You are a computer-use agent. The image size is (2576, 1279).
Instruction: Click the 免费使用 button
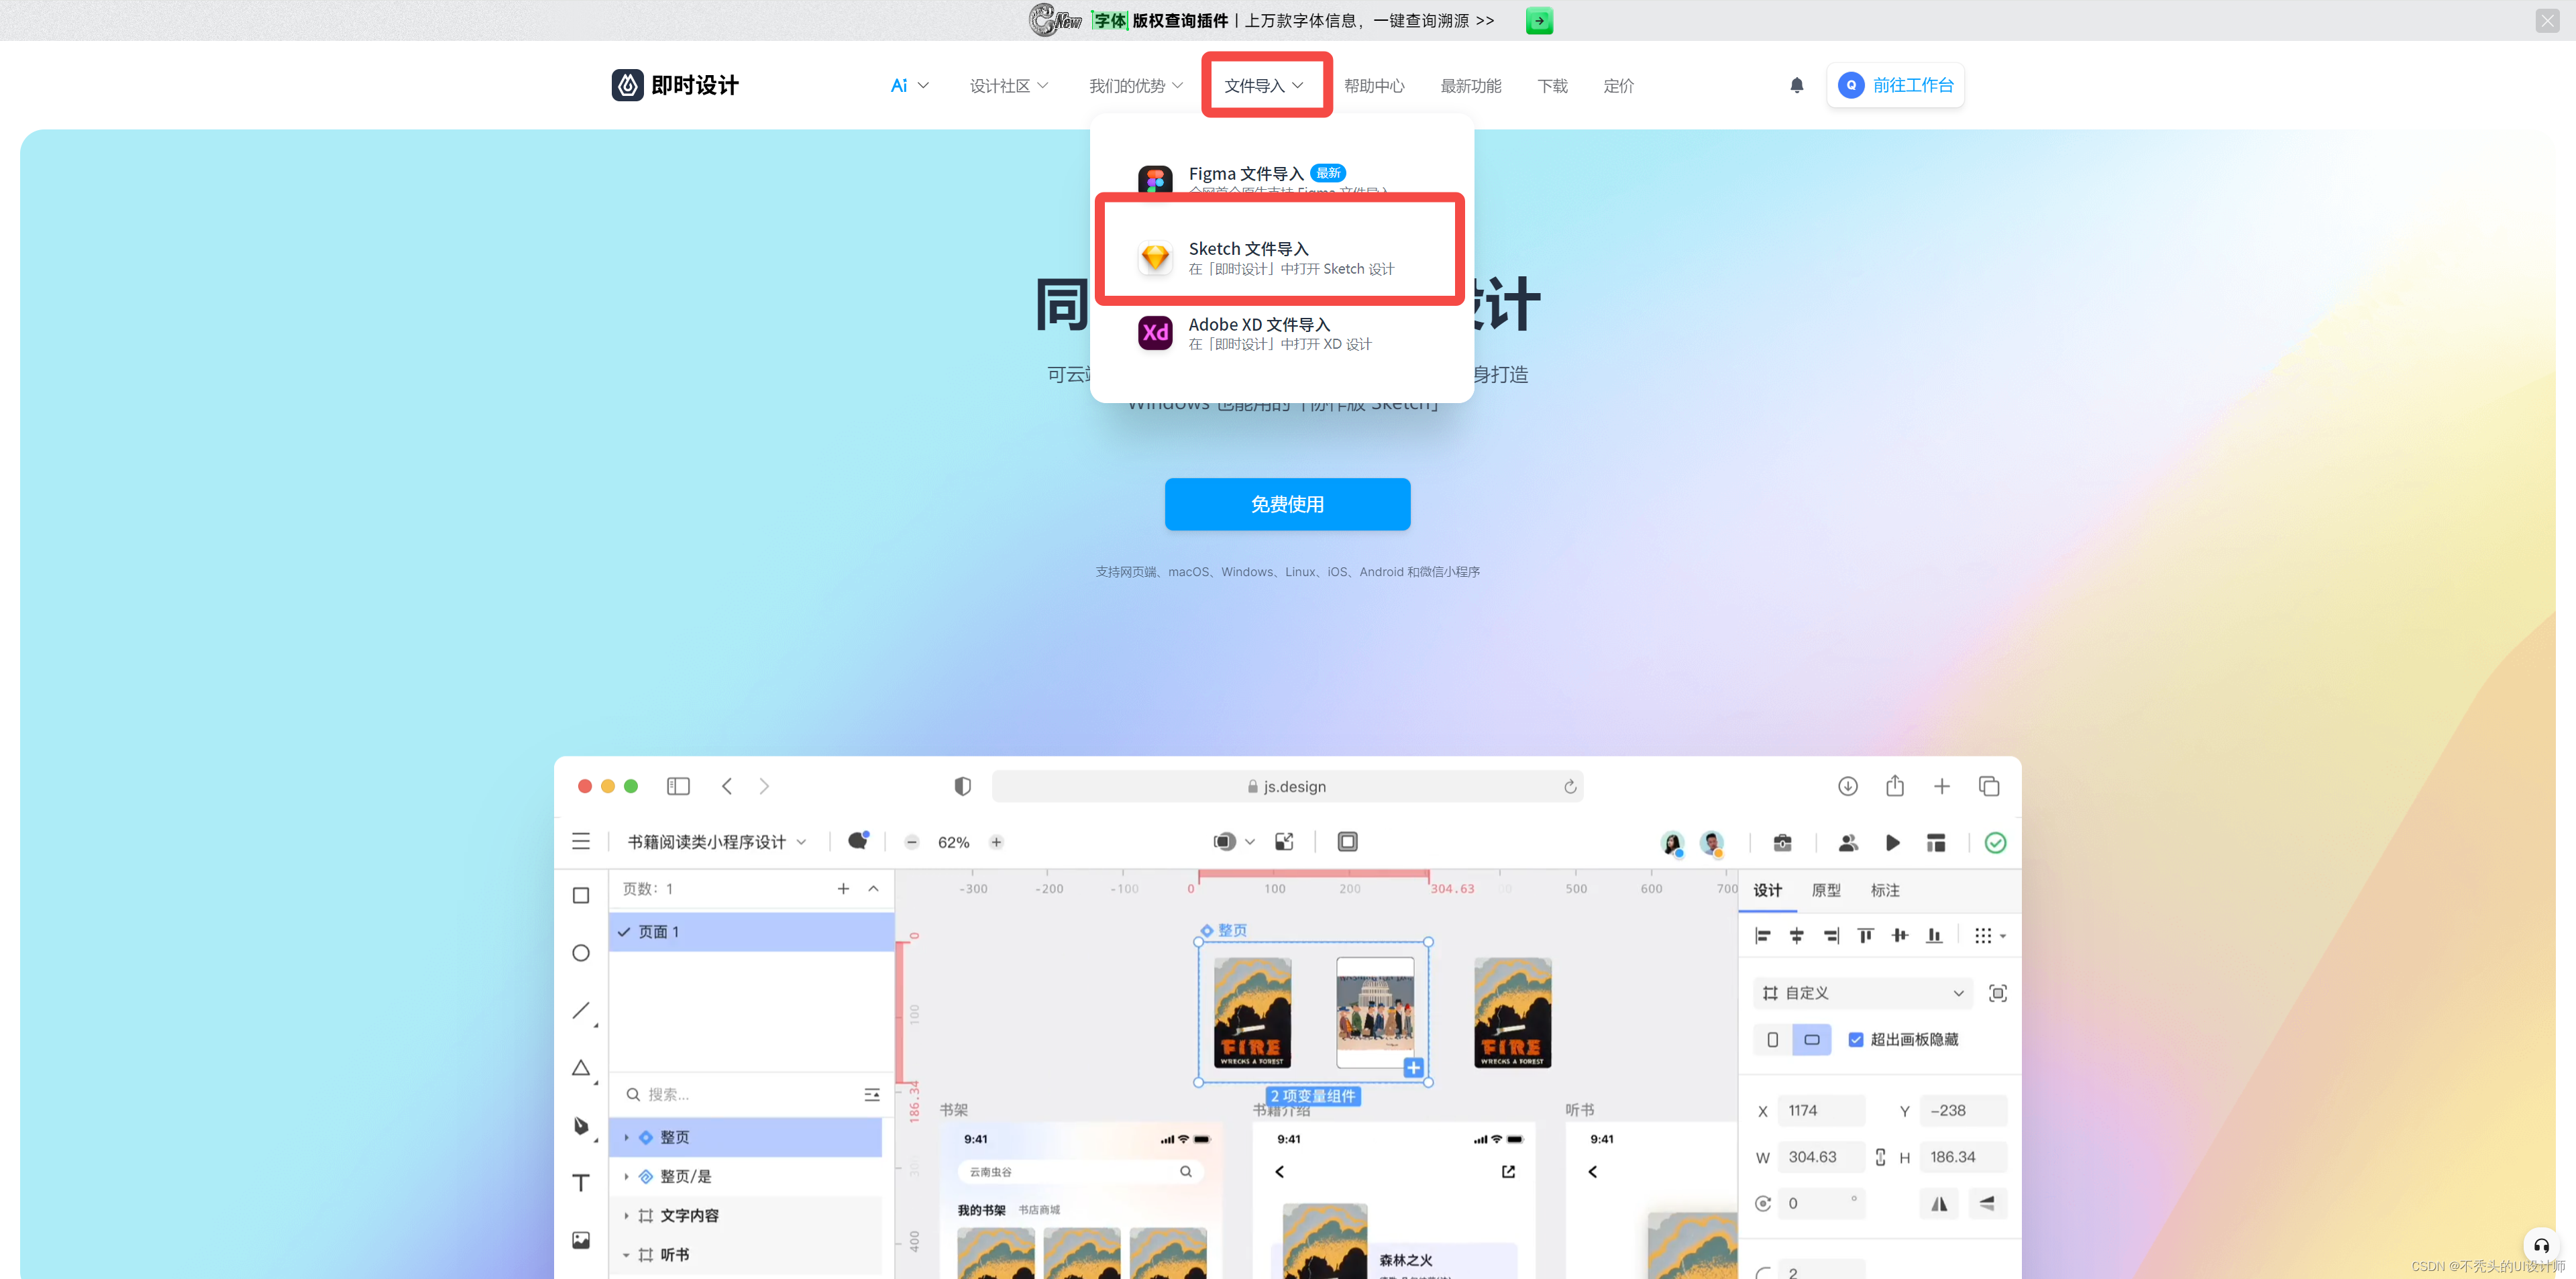1287,504
